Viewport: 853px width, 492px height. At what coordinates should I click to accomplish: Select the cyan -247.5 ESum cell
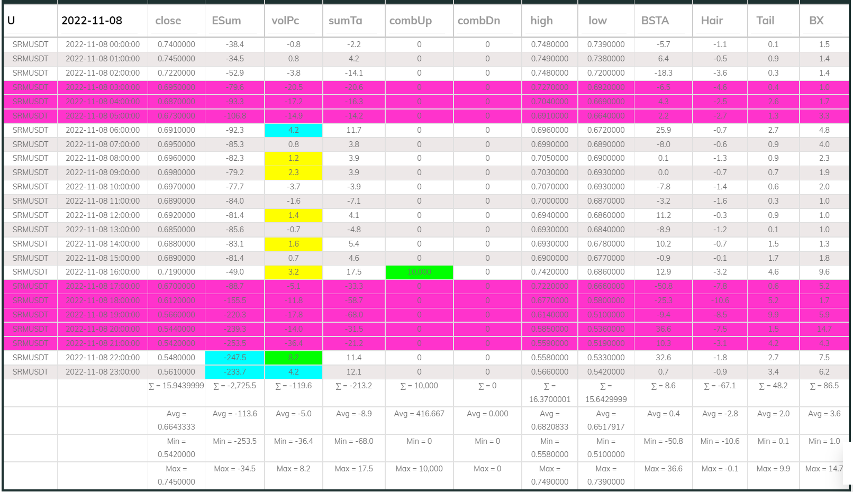pos(234,357)
